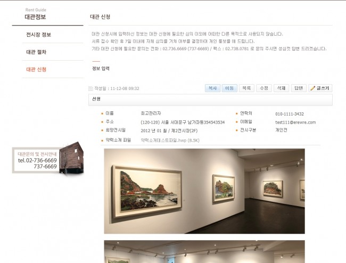346x263 pixels.
Task: Click the 복사 (copy) button
Action: click(212, 88)
